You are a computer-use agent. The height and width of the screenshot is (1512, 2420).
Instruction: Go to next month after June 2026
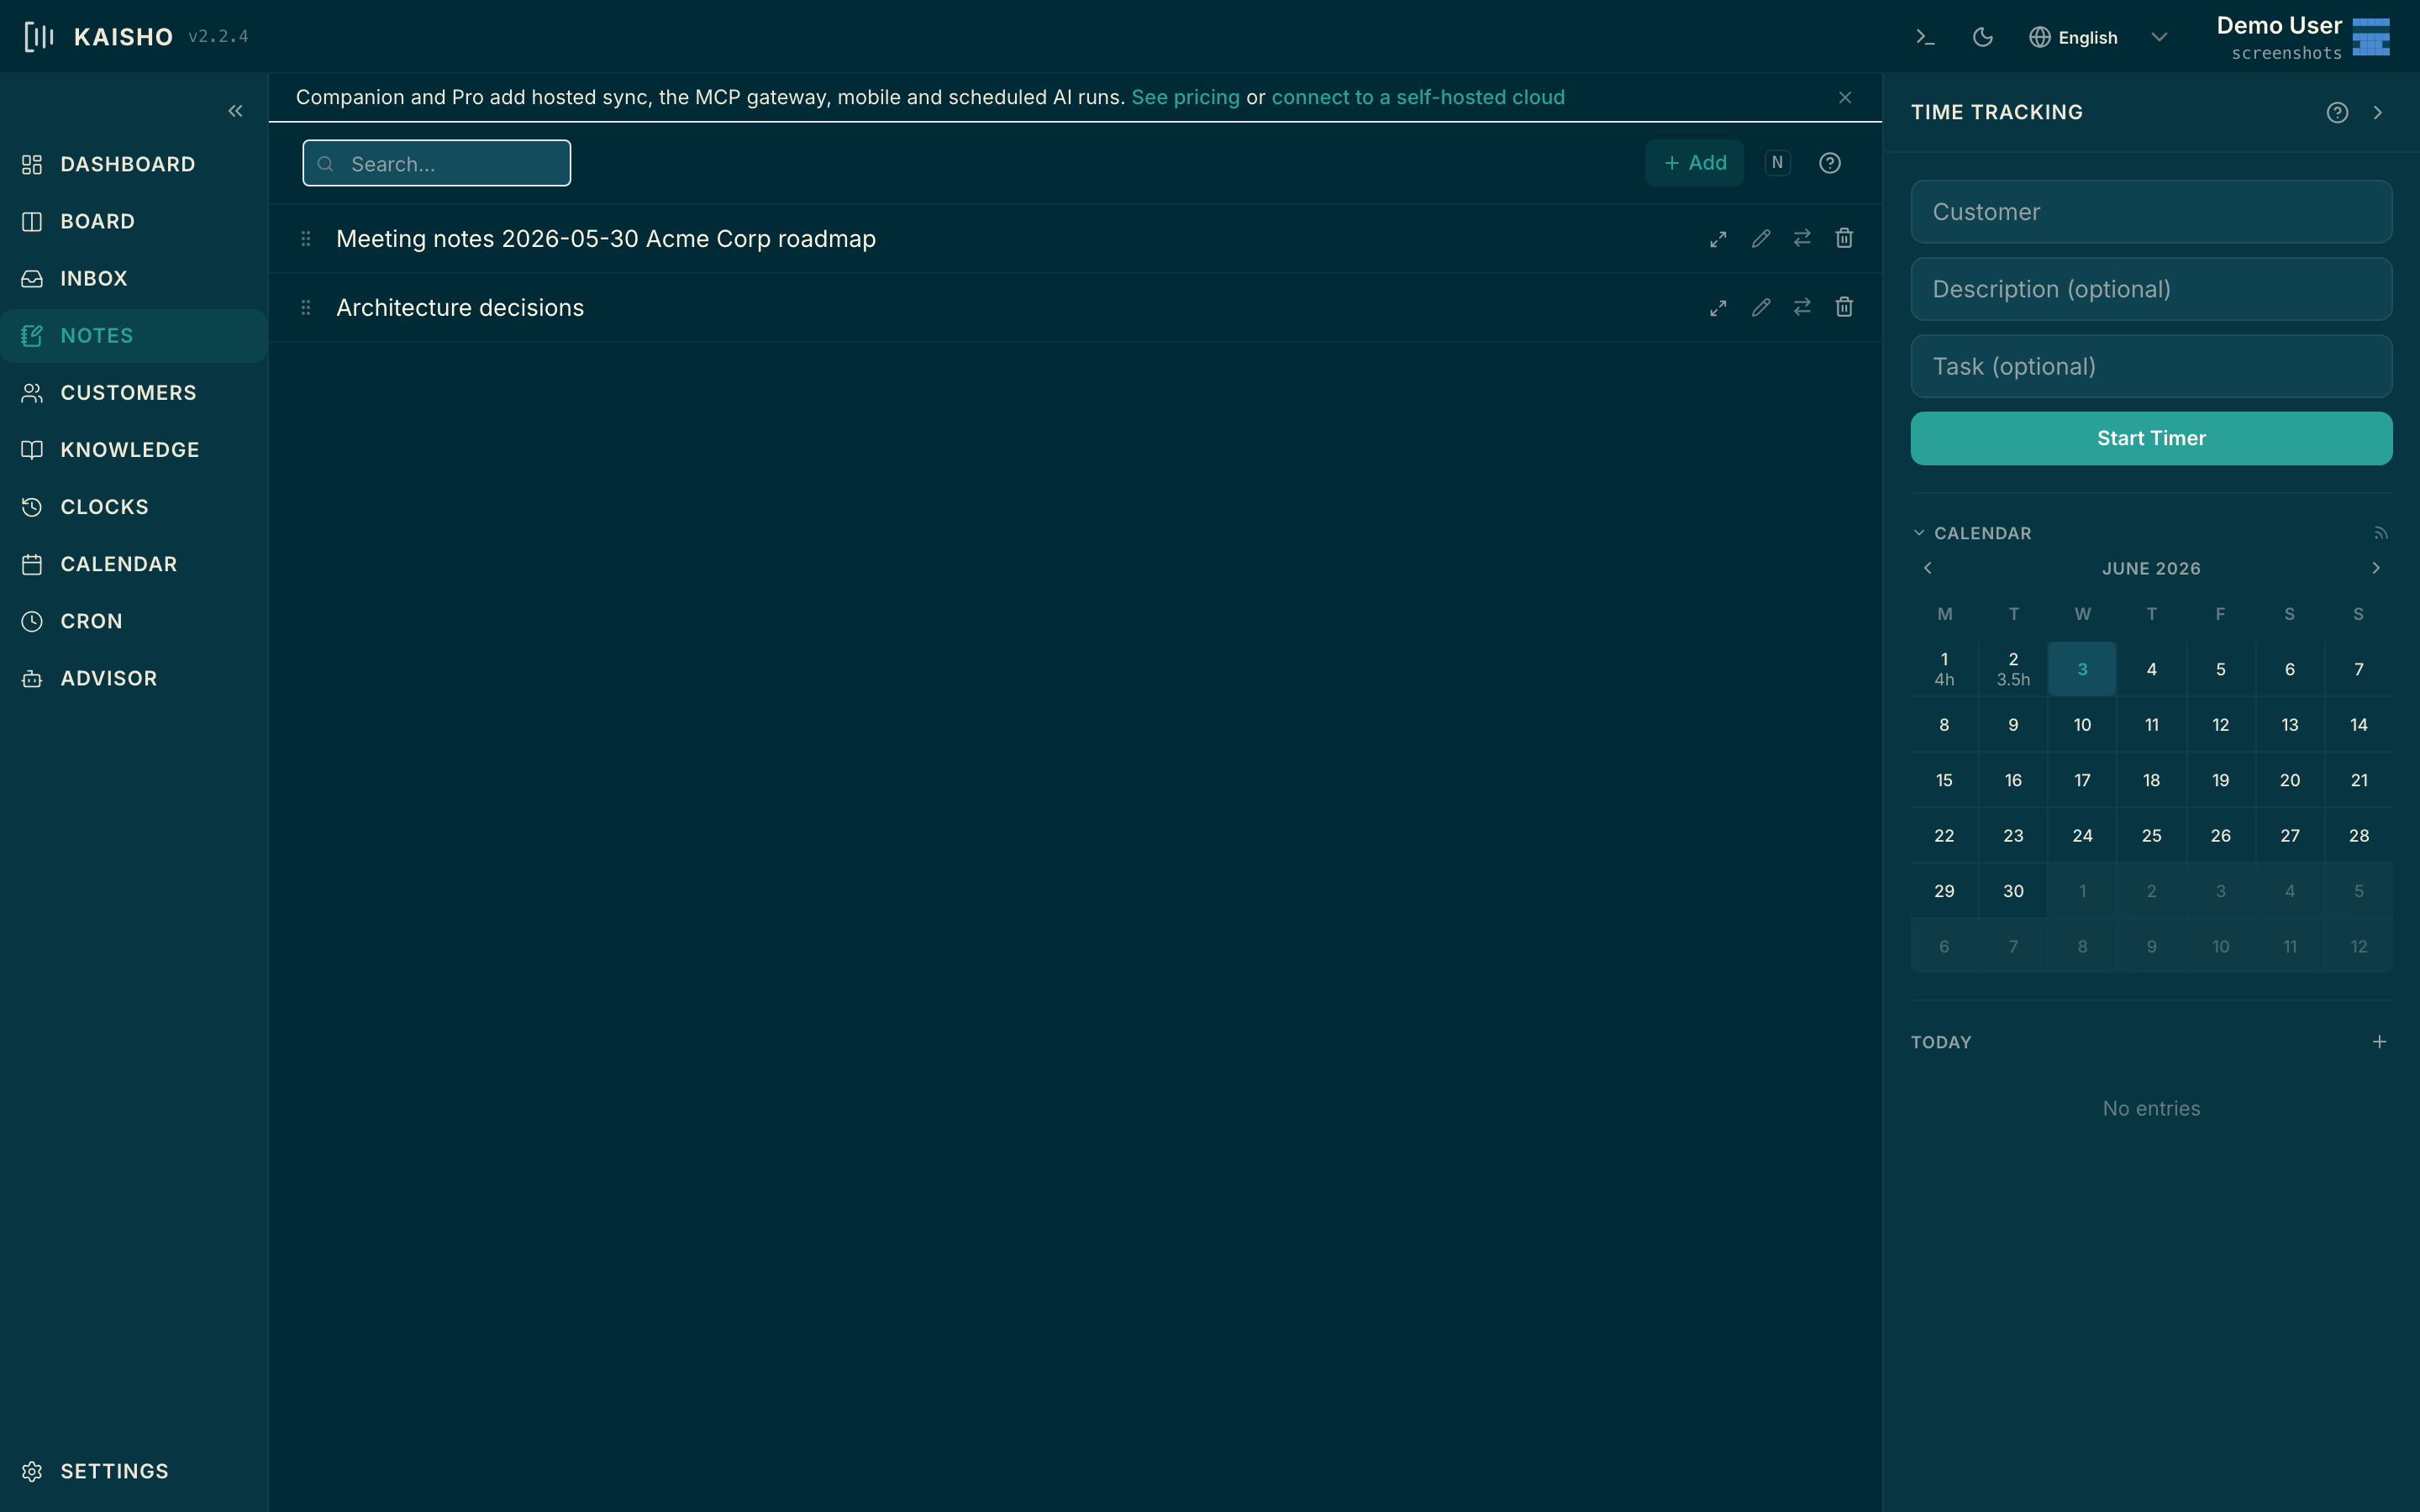pos(2376,568)
